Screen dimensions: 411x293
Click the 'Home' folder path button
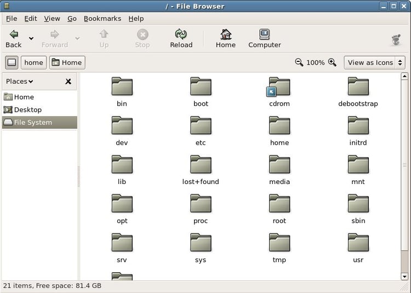pos(67,62)
